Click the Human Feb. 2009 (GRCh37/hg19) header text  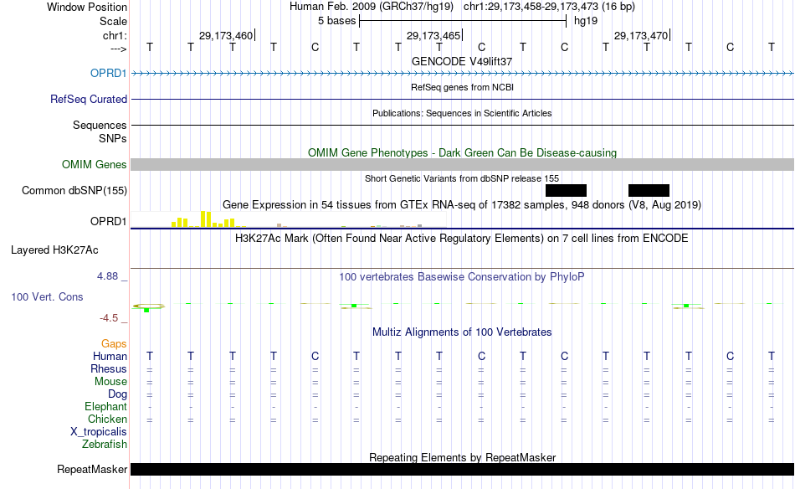[372, 7]
